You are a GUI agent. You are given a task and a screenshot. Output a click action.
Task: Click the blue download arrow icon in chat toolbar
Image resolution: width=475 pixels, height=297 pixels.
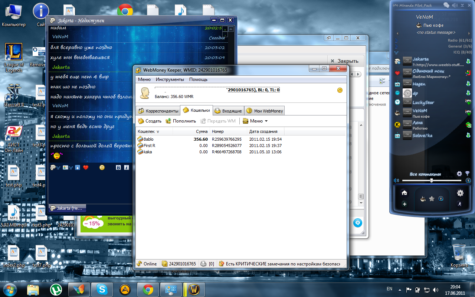pos(78,168)
